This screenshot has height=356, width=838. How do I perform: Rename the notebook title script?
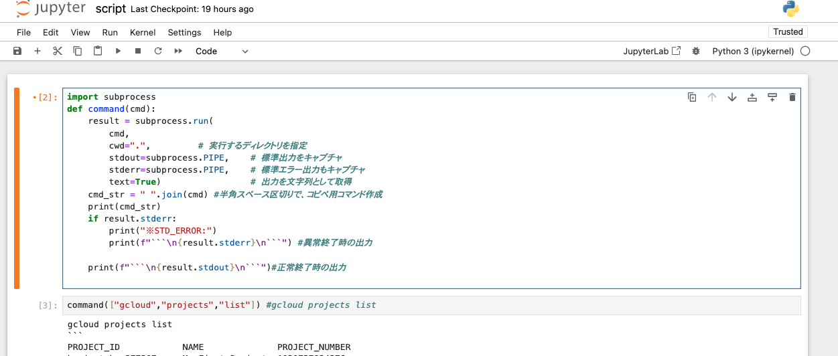click(111, 9)
